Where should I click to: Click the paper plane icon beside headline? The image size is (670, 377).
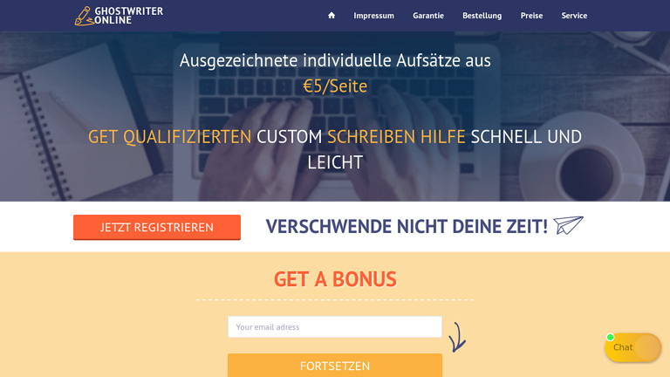pos(568,225)
